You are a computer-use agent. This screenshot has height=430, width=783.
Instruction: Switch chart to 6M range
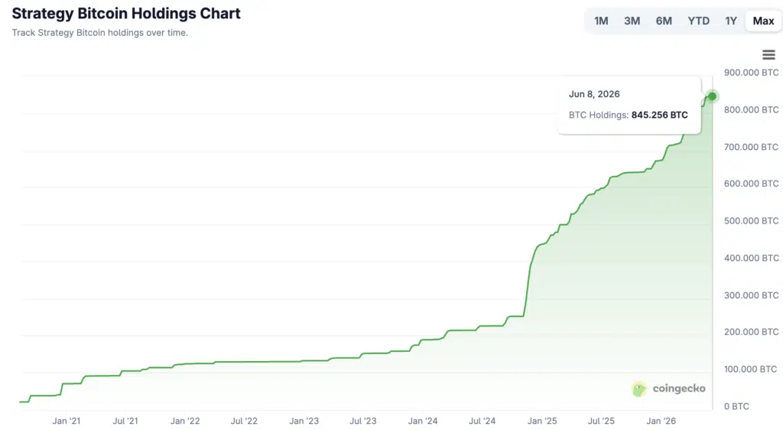tap(664, 21)
